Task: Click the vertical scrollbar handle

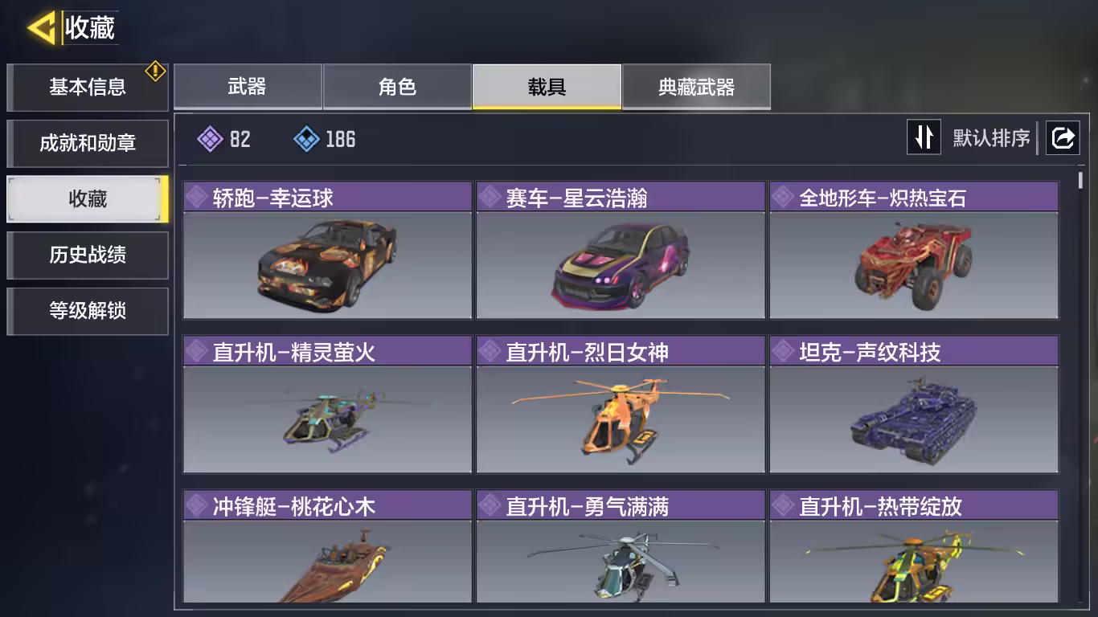Action: (x=1080, y=180)
